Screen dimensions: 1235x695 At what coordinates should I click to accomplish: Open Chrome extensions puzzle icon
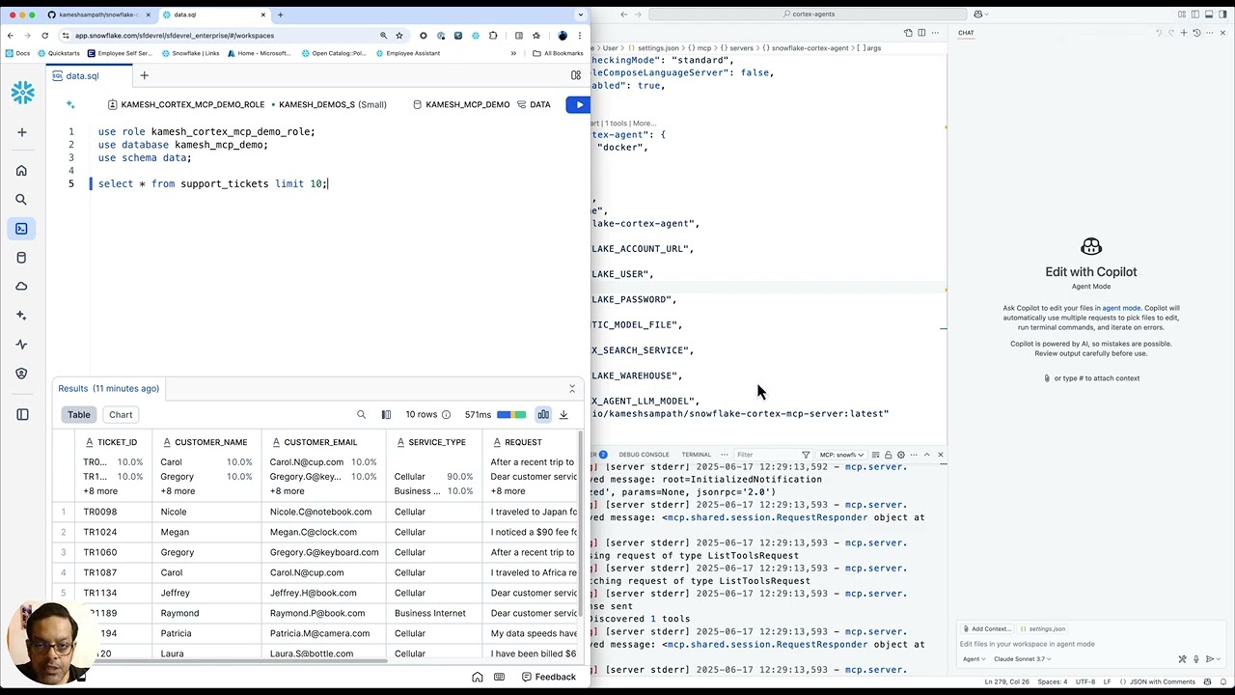[x=493, y=36]
